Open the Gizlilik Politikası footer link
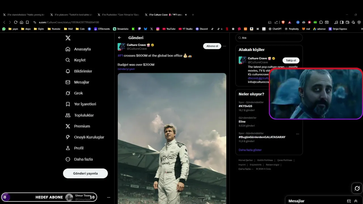363x204 pixels. coord(265,160)
